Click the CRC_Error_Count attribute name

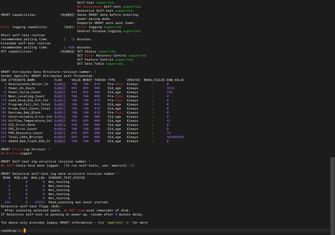pos(23,129)
